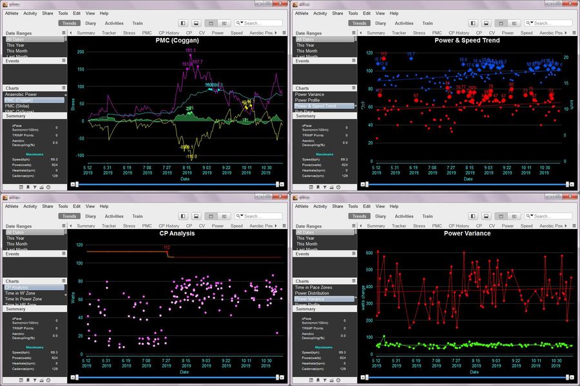Toggle the sidebar in PMC (Coggan) window

pos(183,23)
